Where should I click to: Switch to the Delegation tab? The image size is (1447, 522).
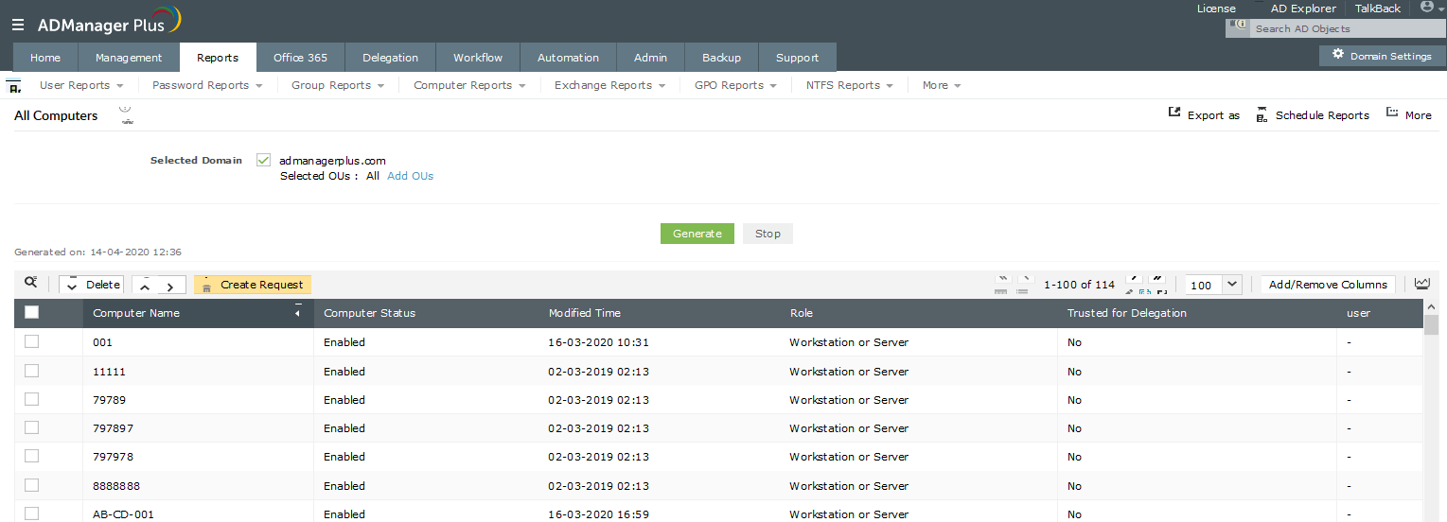[x=390, y=57]
